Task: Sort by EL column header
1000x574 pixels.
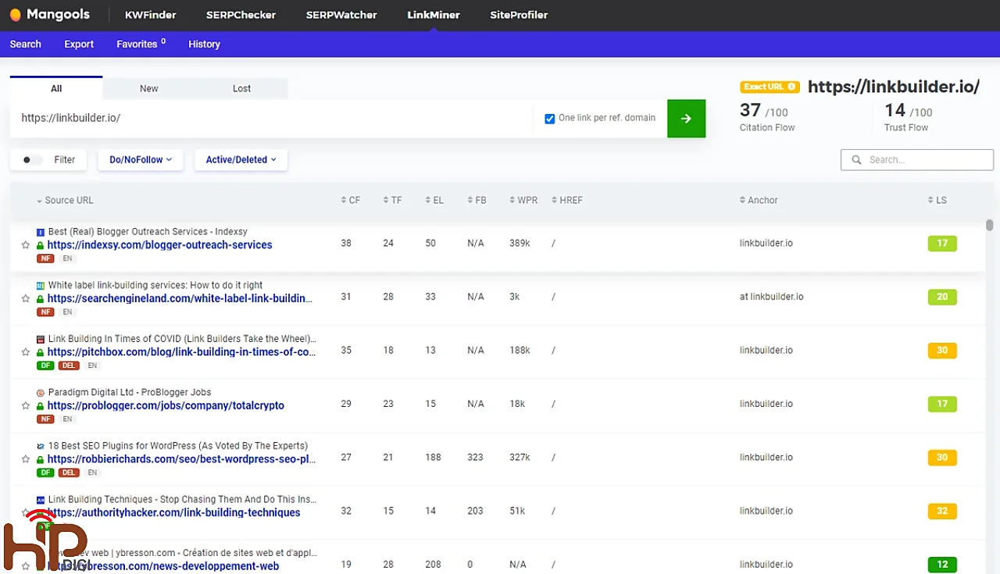Action: coord(434,201)
